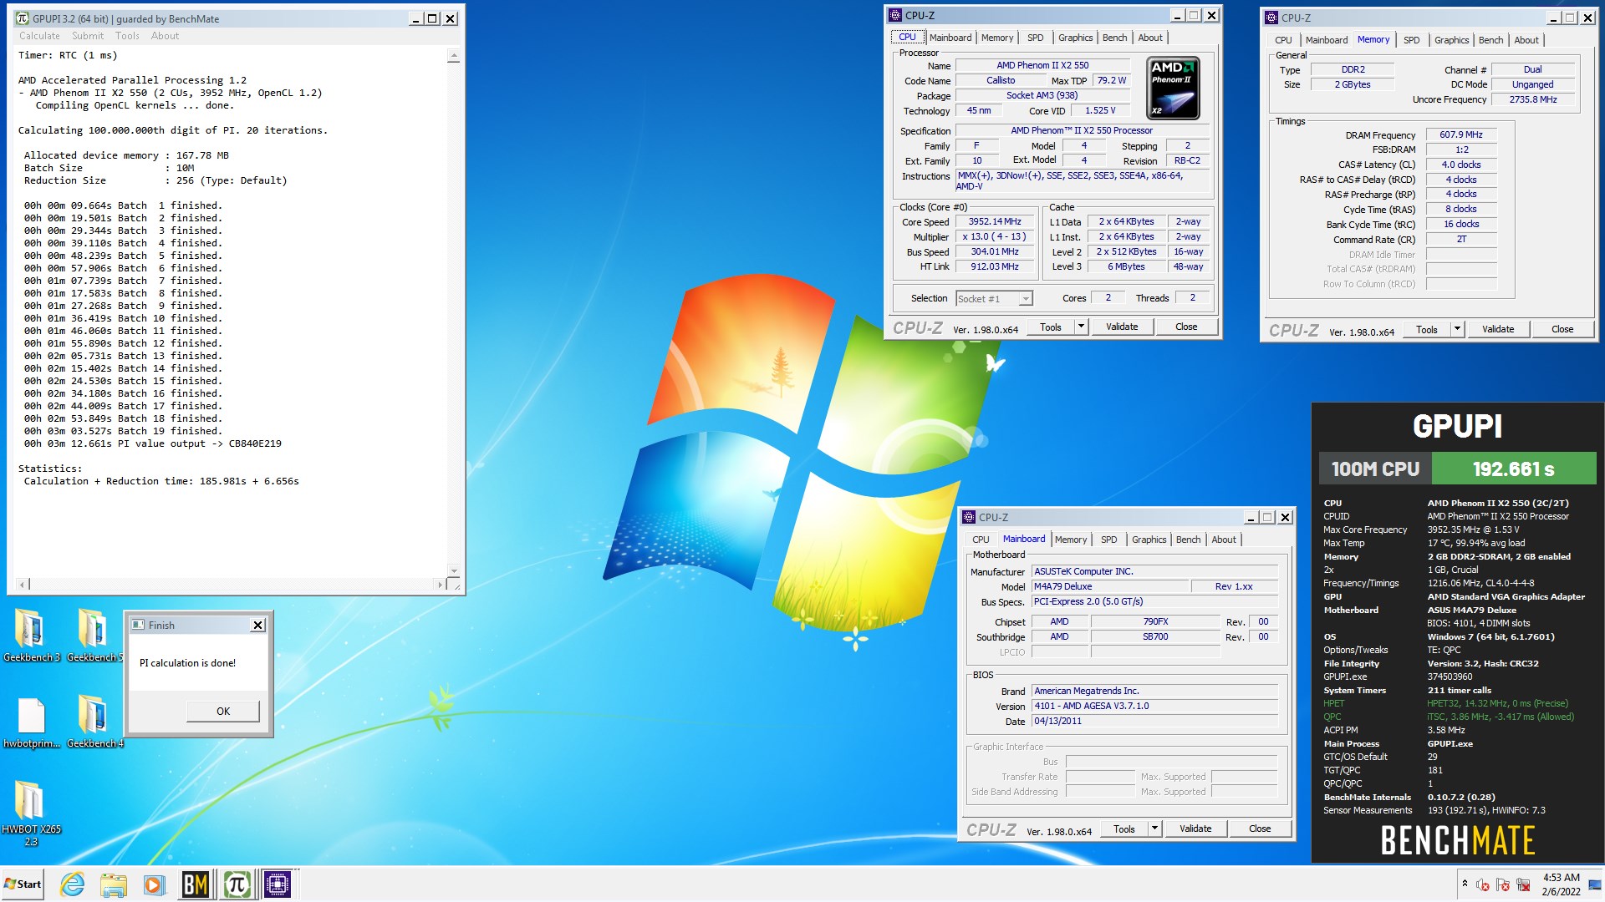Expand Tools dropdown arrow in CPU window
1605x902 pixels.
point(1081,327)
